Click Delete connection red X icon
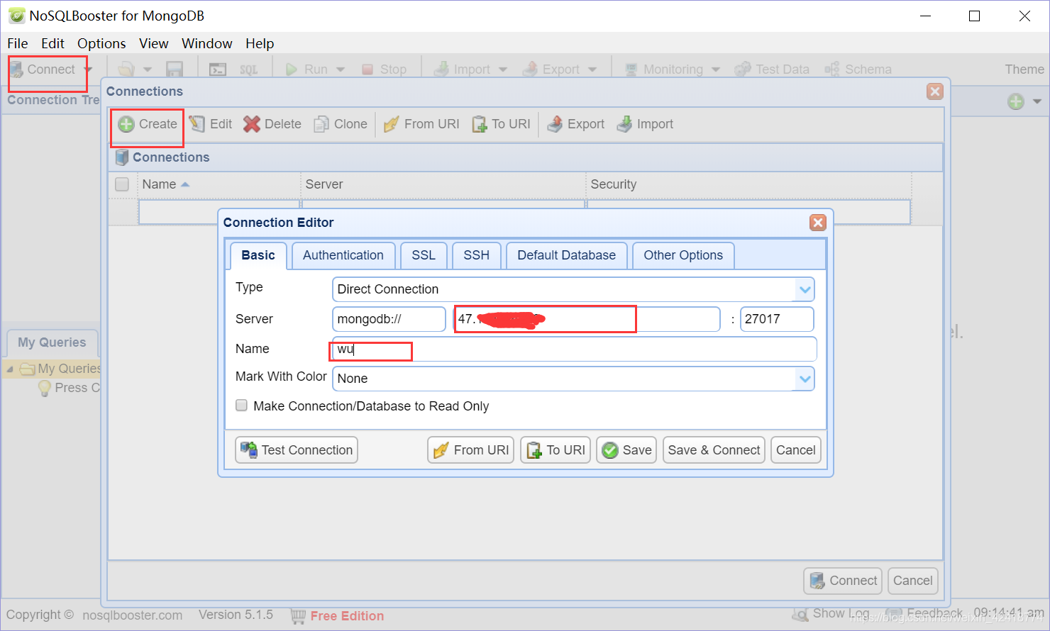 tap(251, 124)
